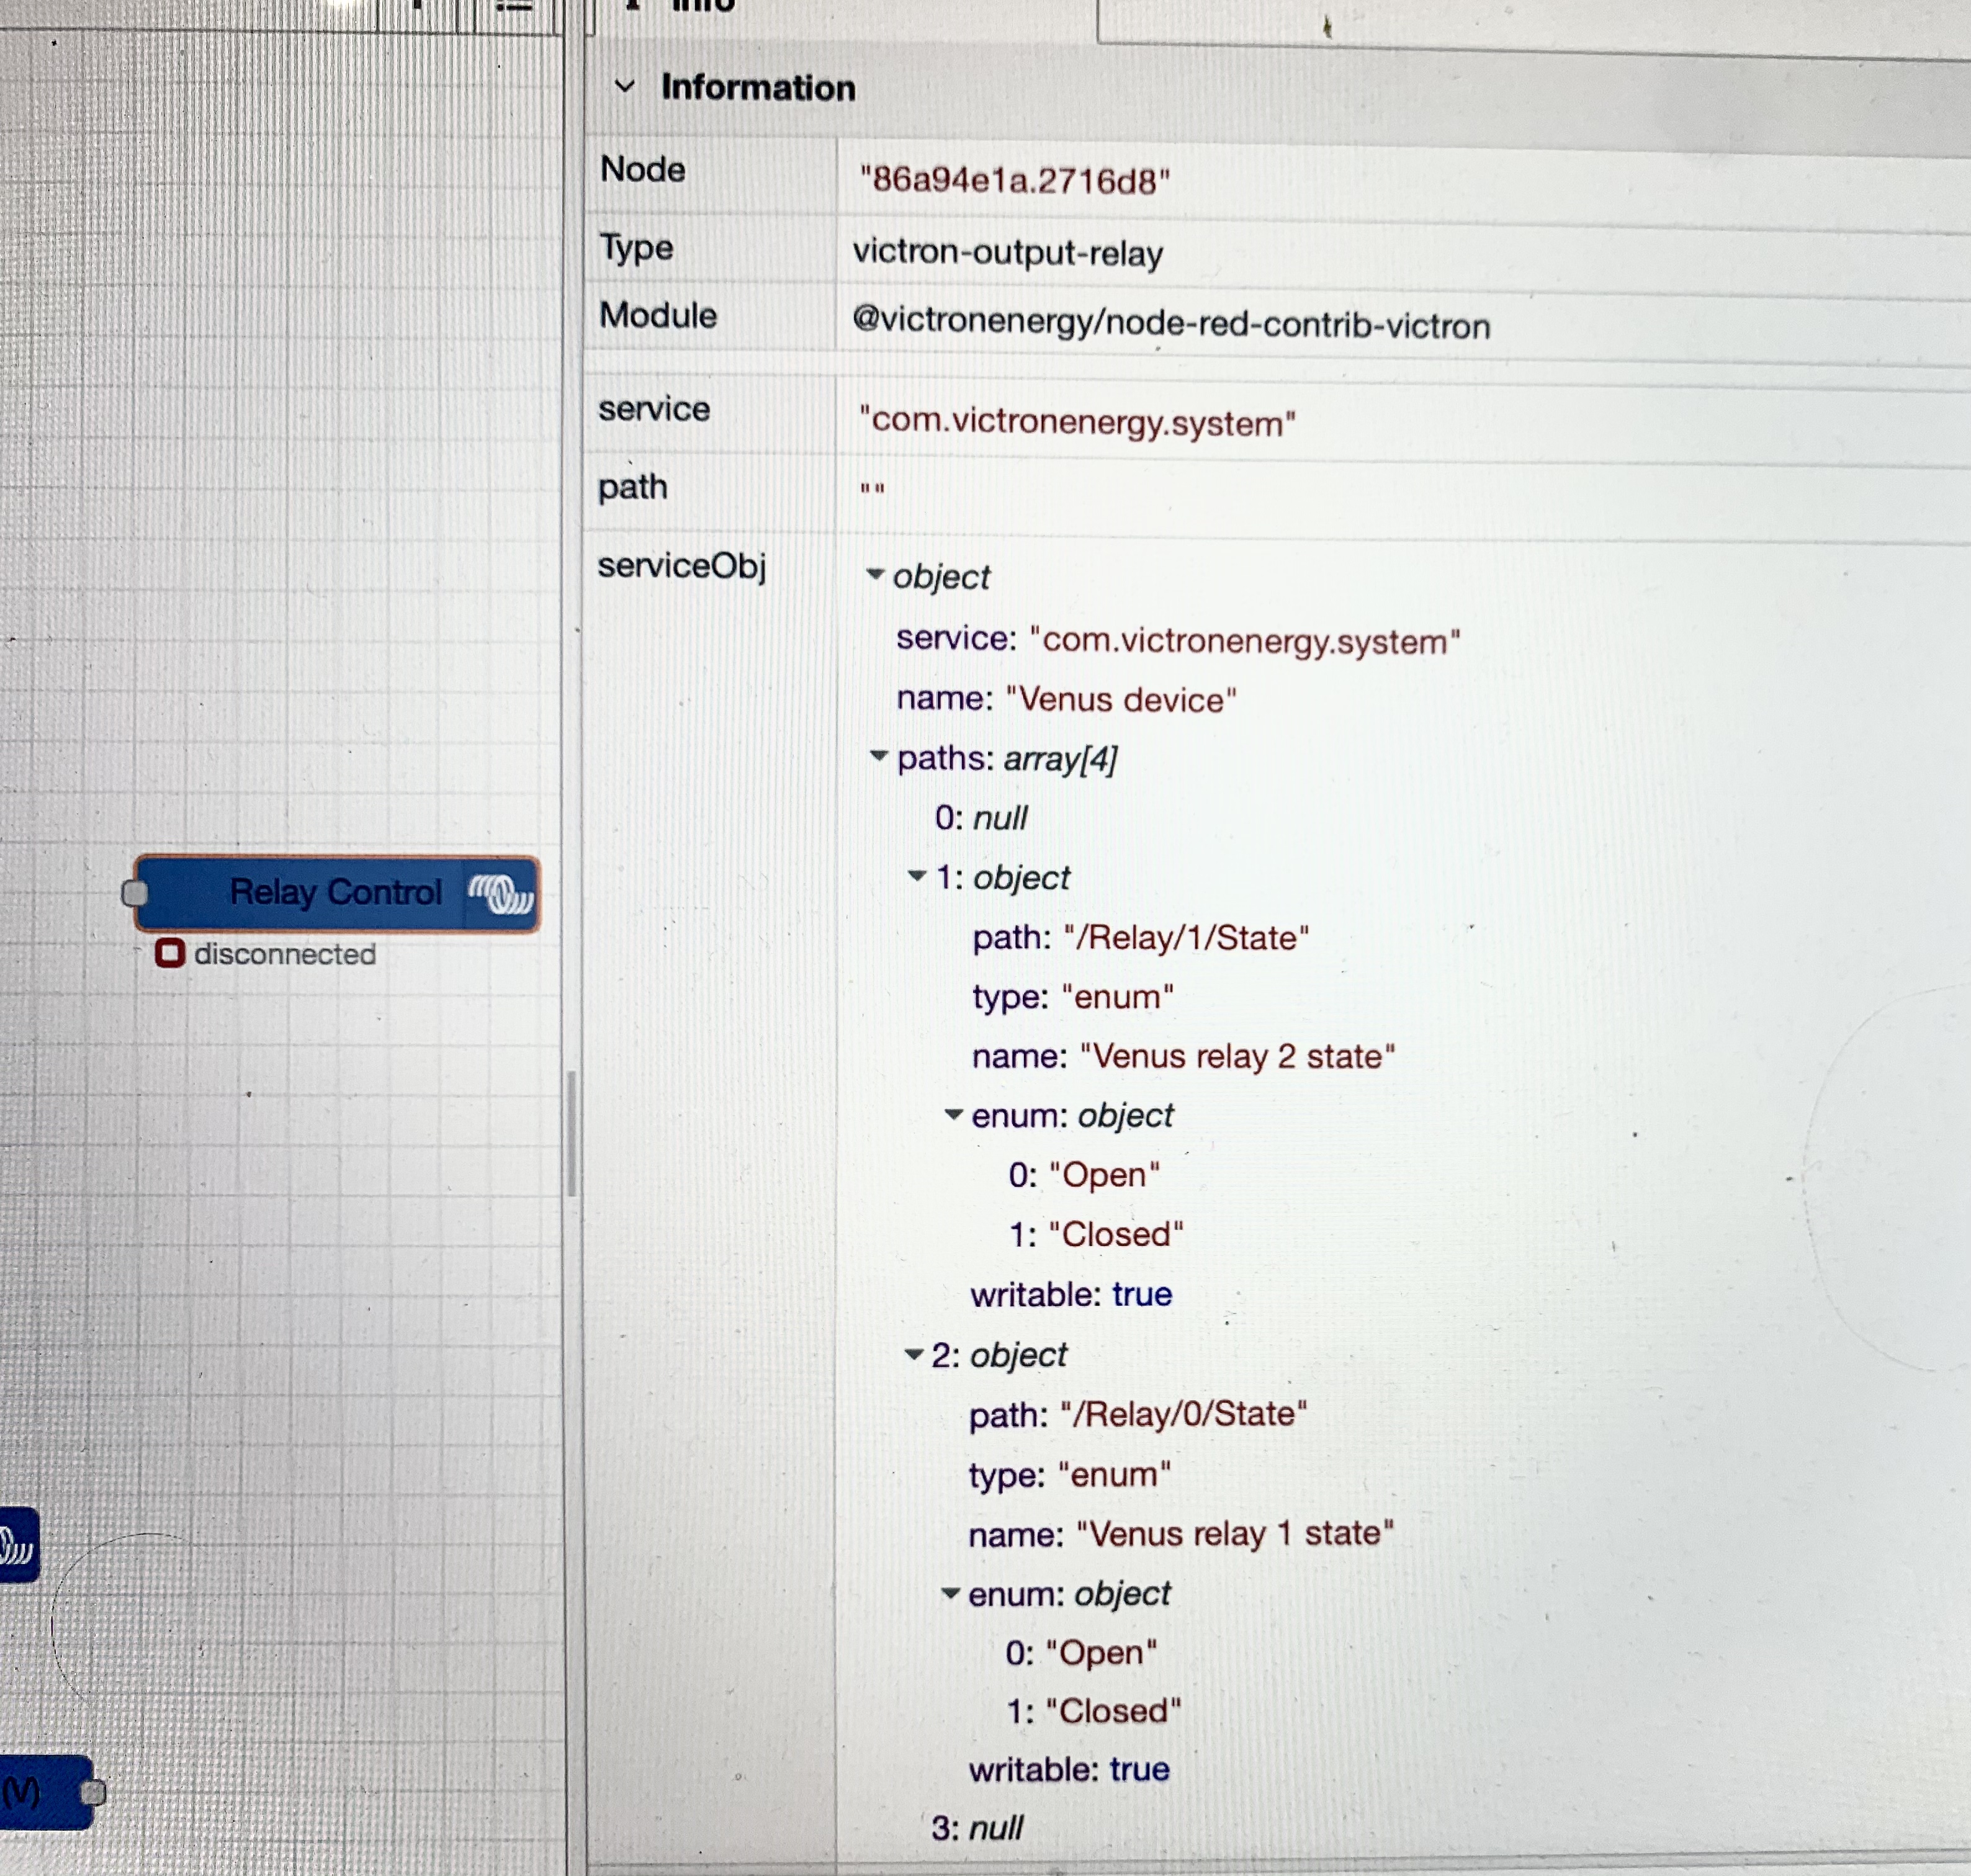Click the '3: null' array entry
The height and width of the screenshot is (1876, 1971).
click(977, 1828)
